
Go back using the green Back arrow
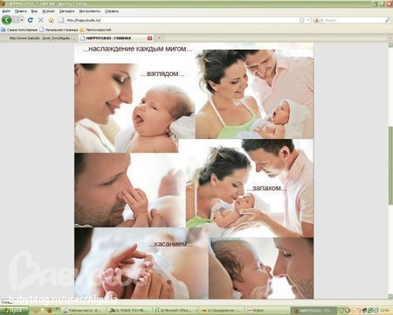click(x=7, y=20)
